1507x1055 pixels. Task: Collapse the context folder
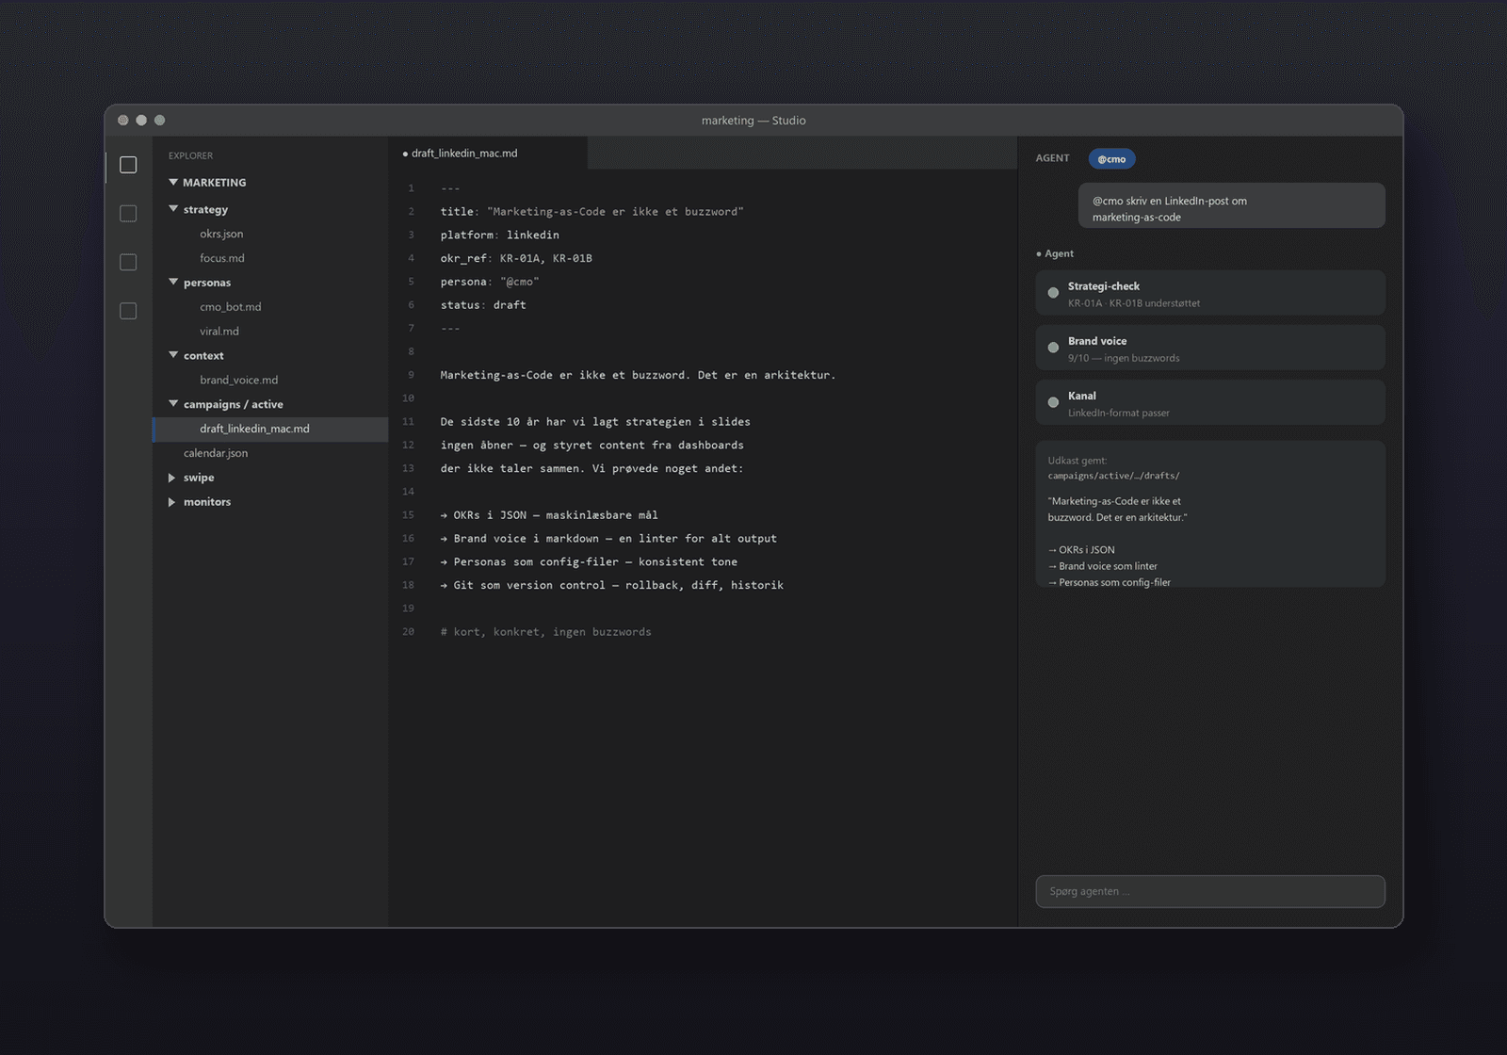(173, 355)
